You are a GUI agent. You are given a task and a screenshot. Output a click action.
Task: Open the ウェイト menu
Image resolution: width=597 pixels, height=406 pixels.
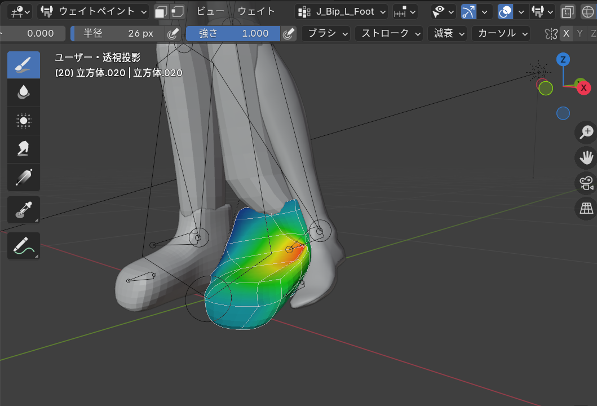(x=256, y=11)
